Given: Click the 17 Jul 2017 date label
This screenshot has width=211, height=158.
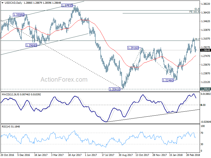Looking at the screenshot, I should pyautogui.click(x=108, y=155).
